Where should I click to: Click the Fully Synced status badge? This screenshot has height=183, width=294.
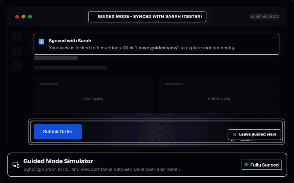click(x=262, y=165)
